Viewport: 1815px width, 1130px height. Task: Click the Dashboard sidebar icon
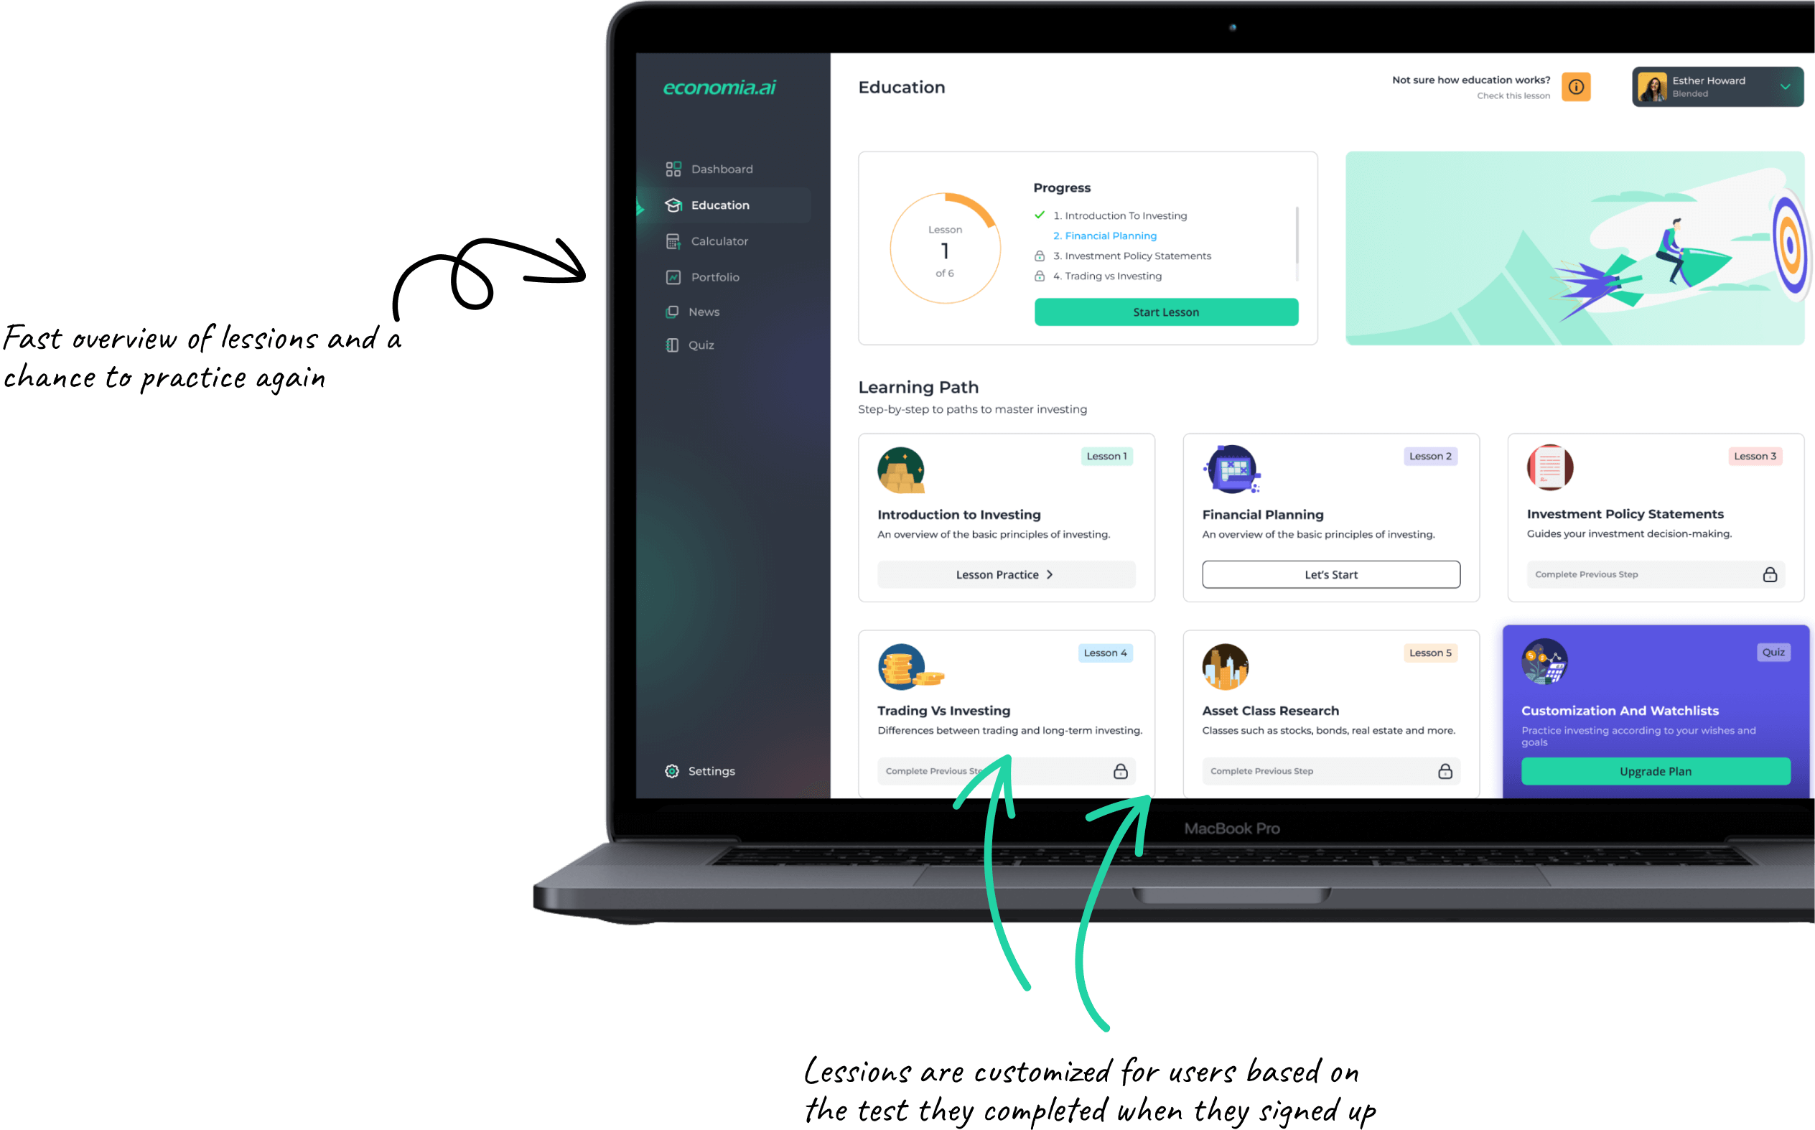coord(672,169)
